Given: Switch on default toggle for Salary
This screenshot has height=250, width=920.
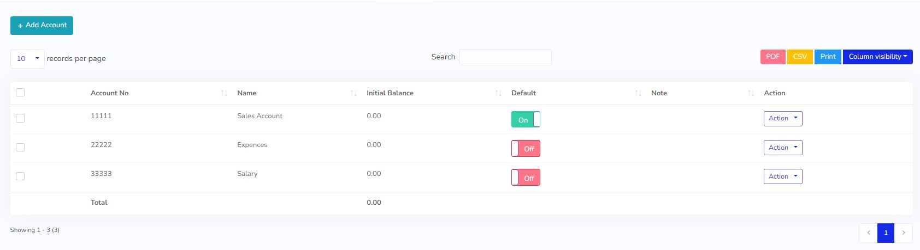Looking at the screenshot, I should (526, 178).
